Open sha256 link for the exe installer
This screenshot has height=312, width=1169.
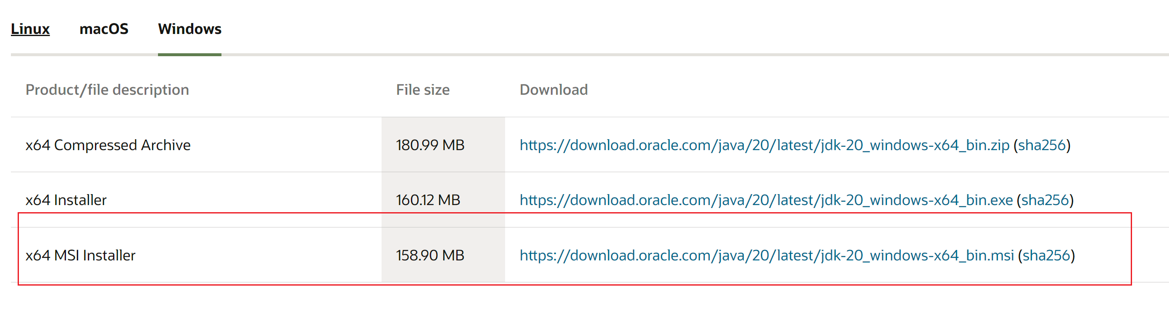tap(1045, 200)
